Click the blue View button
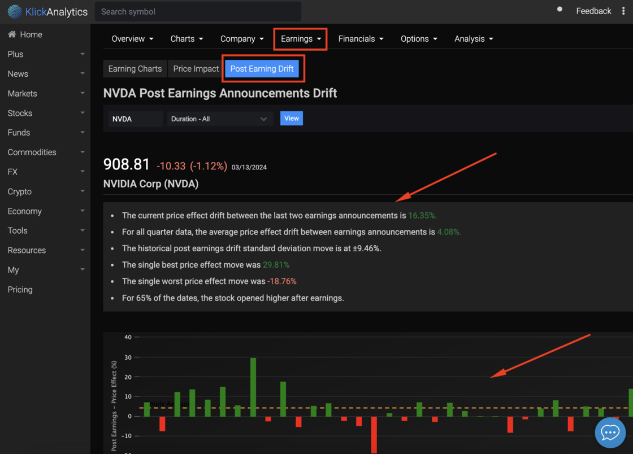This screenshot has height=454, width=633. (292, 118)
